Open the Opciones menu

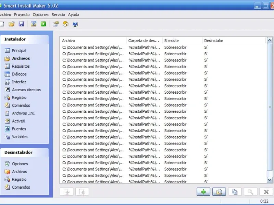pyautogui.click(x=40, y=15)
